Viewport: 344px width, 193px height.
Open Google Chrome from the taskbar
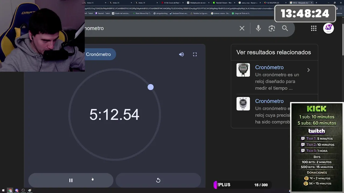tap(10, 191)
